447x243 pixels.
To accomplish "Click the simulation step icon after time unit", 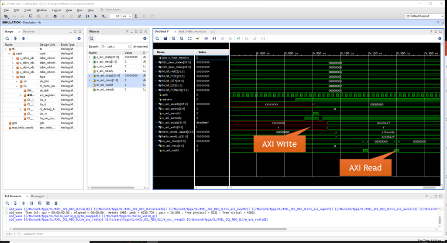I will coord(136,16).
